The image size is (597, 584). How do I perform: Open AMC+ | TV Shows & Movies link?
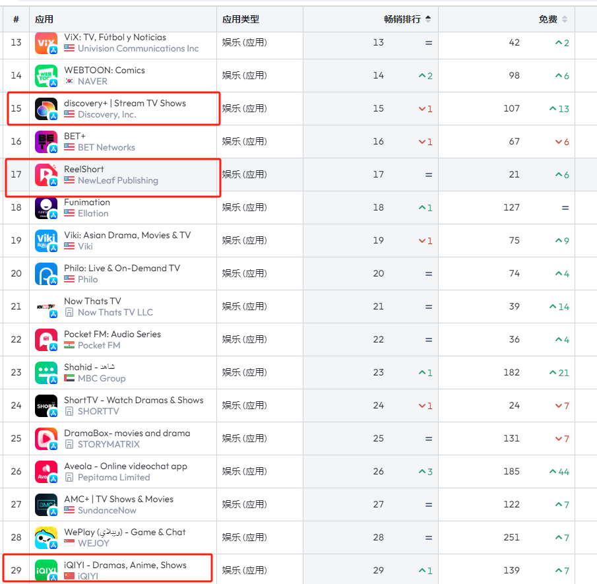pyautogui.click(x=118, y=499)
